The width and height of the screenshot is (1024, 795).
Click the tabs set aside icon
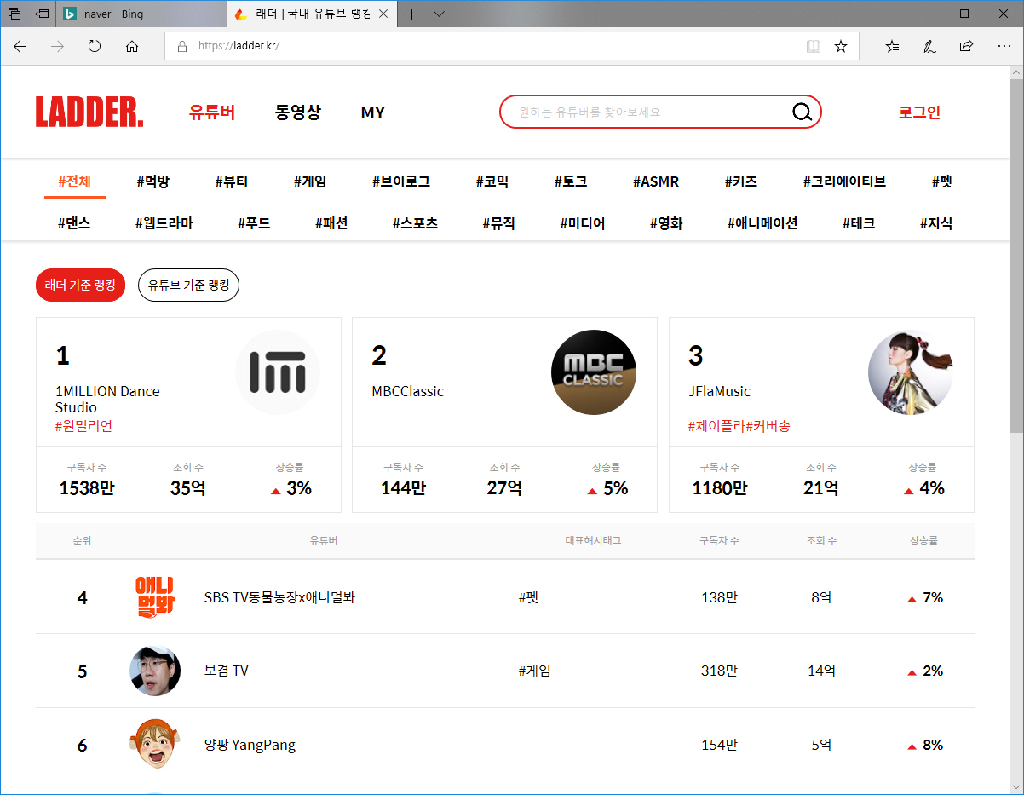pos(14,14)
